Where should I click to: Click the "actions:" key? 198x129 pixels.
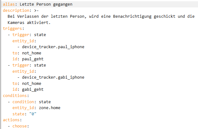click(12, 120)
